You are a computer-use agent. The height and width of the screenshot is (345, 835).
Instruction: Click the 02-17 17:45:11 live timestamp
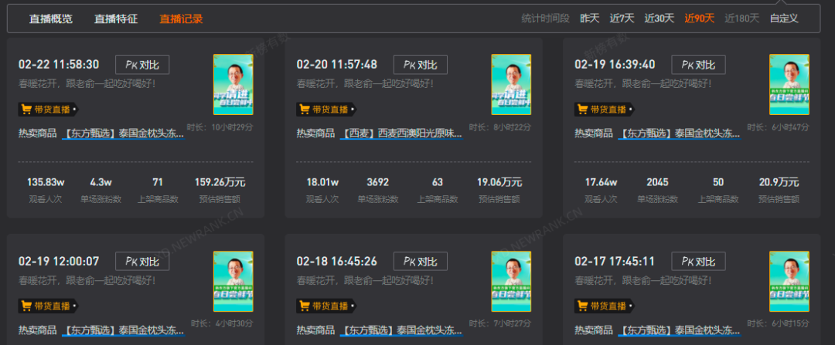[615, 262]
